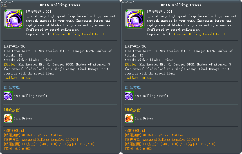
Task: Click the 小型冷却时间 heading in left tooltip
Action: point(14,131)
